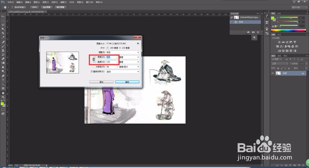Select the Eyedropper tool

pyautogui.click(x=3, y=37)
